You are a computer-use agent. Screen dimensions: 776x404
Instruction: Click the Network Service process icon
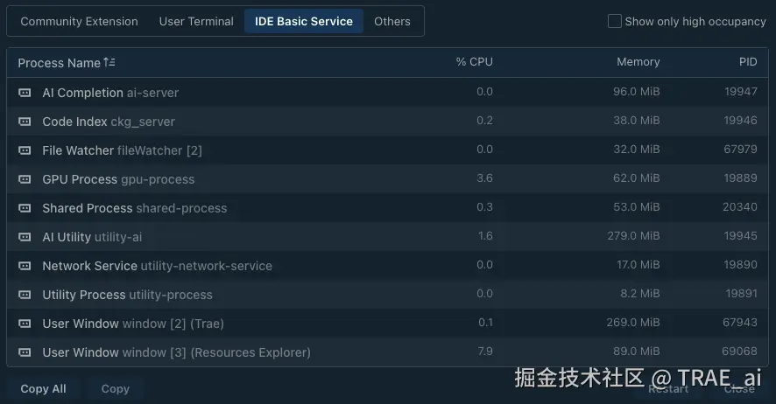click(25, 266)
